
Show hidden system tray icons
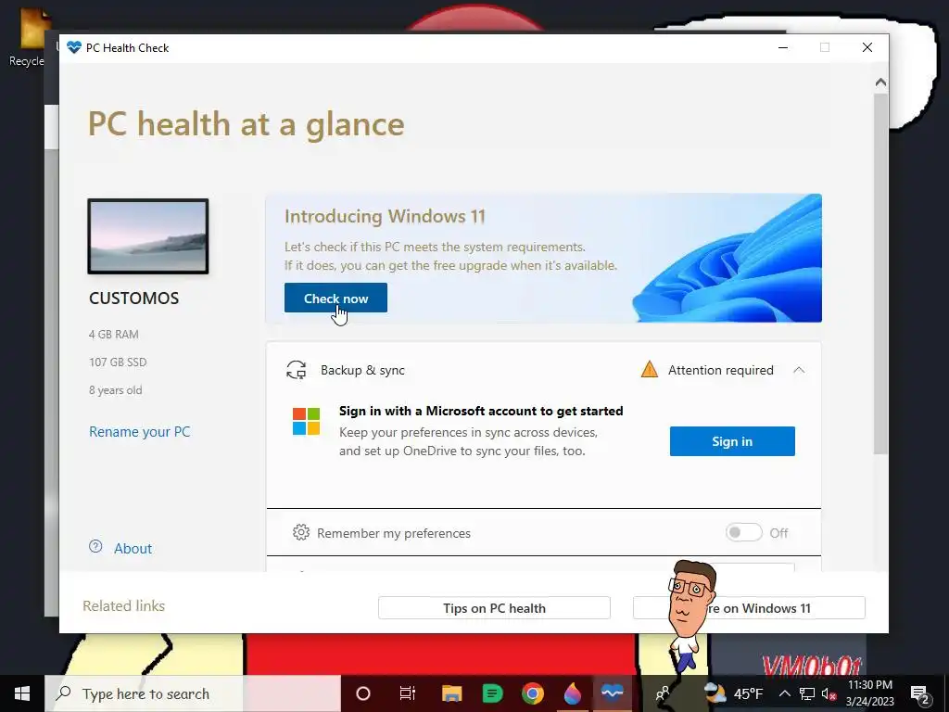pos(784,693)
